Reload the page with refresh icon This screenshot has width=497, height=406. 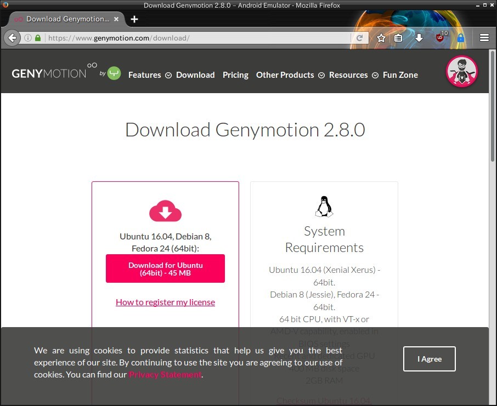coord(359,38)
